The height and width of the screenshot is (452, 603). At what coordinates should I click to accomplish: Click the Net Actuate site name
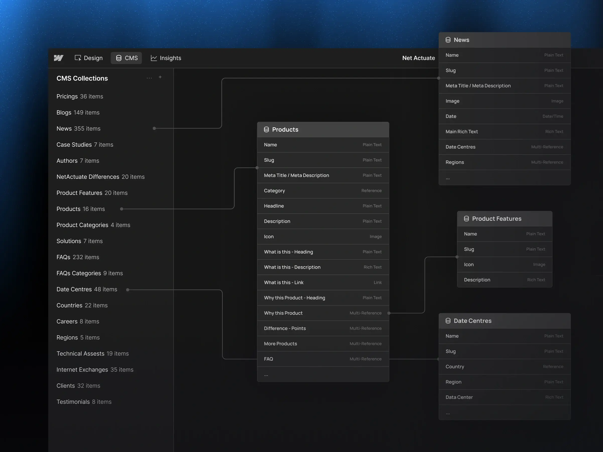[x=418, y=58]
